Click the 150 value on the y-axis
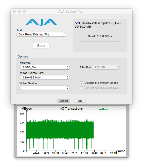The height and width of the screenshot is (163, 143). tap(22, 142)
